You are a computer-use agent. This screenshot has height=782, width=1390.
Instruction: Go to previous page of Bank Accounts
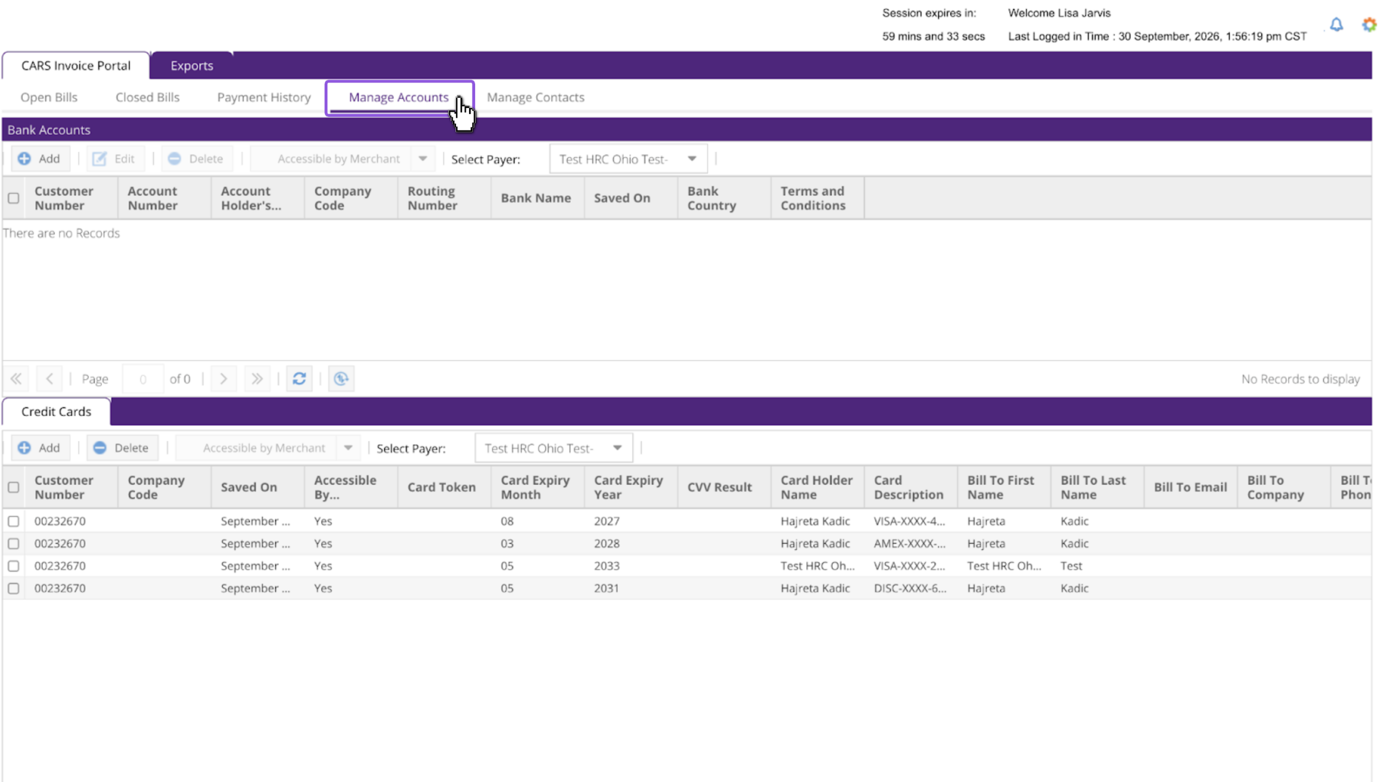[x=49, y=378]
